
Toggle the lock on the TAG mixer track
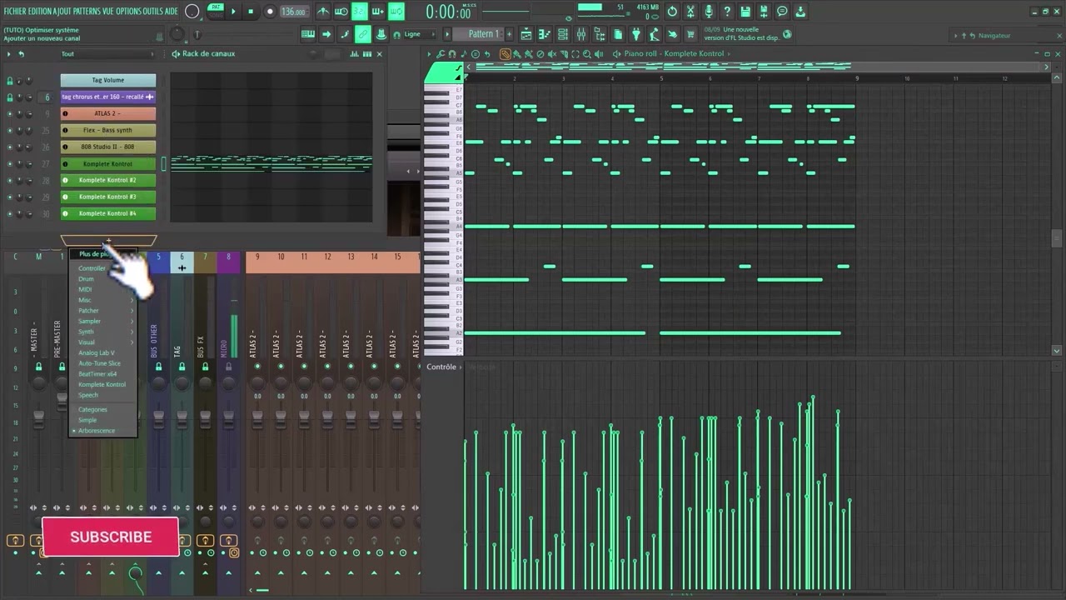point(182,367)
